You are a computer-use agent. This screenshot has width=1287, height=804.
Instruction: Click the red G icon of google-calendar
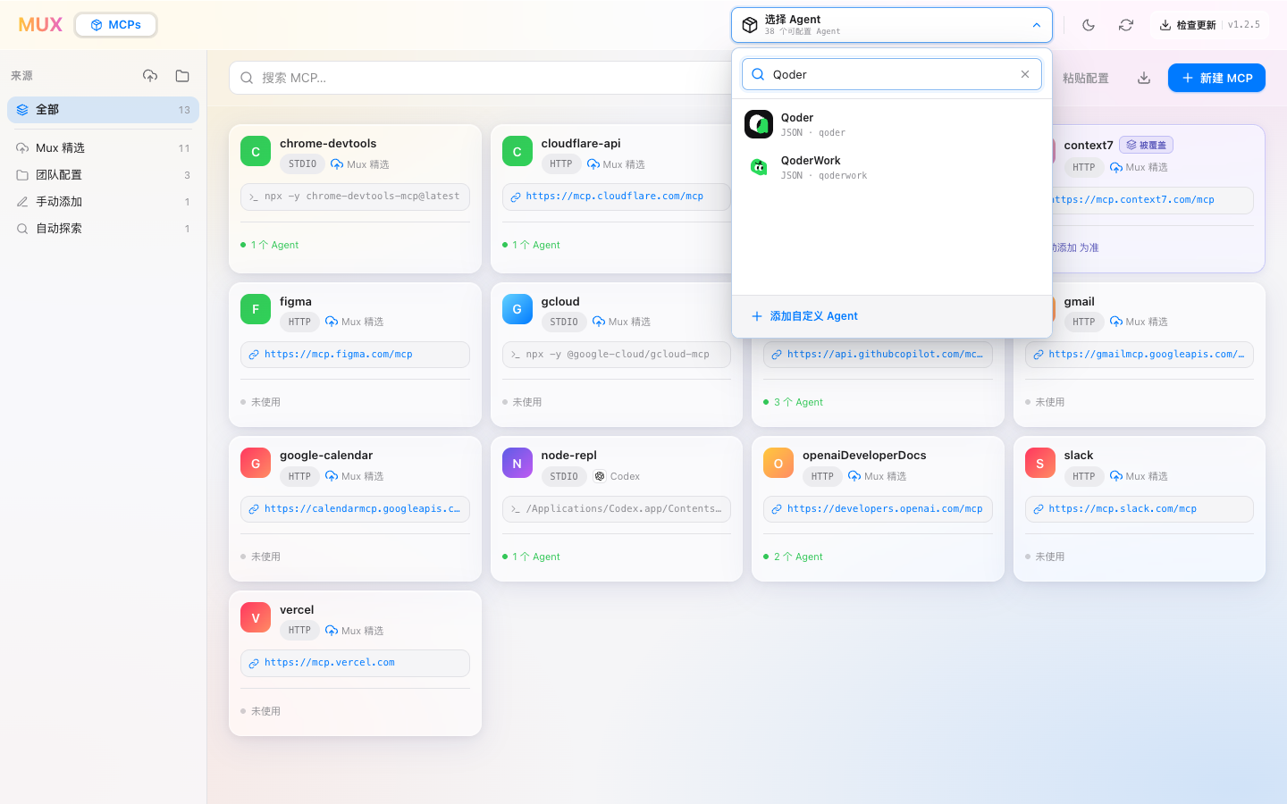[256, 464]
